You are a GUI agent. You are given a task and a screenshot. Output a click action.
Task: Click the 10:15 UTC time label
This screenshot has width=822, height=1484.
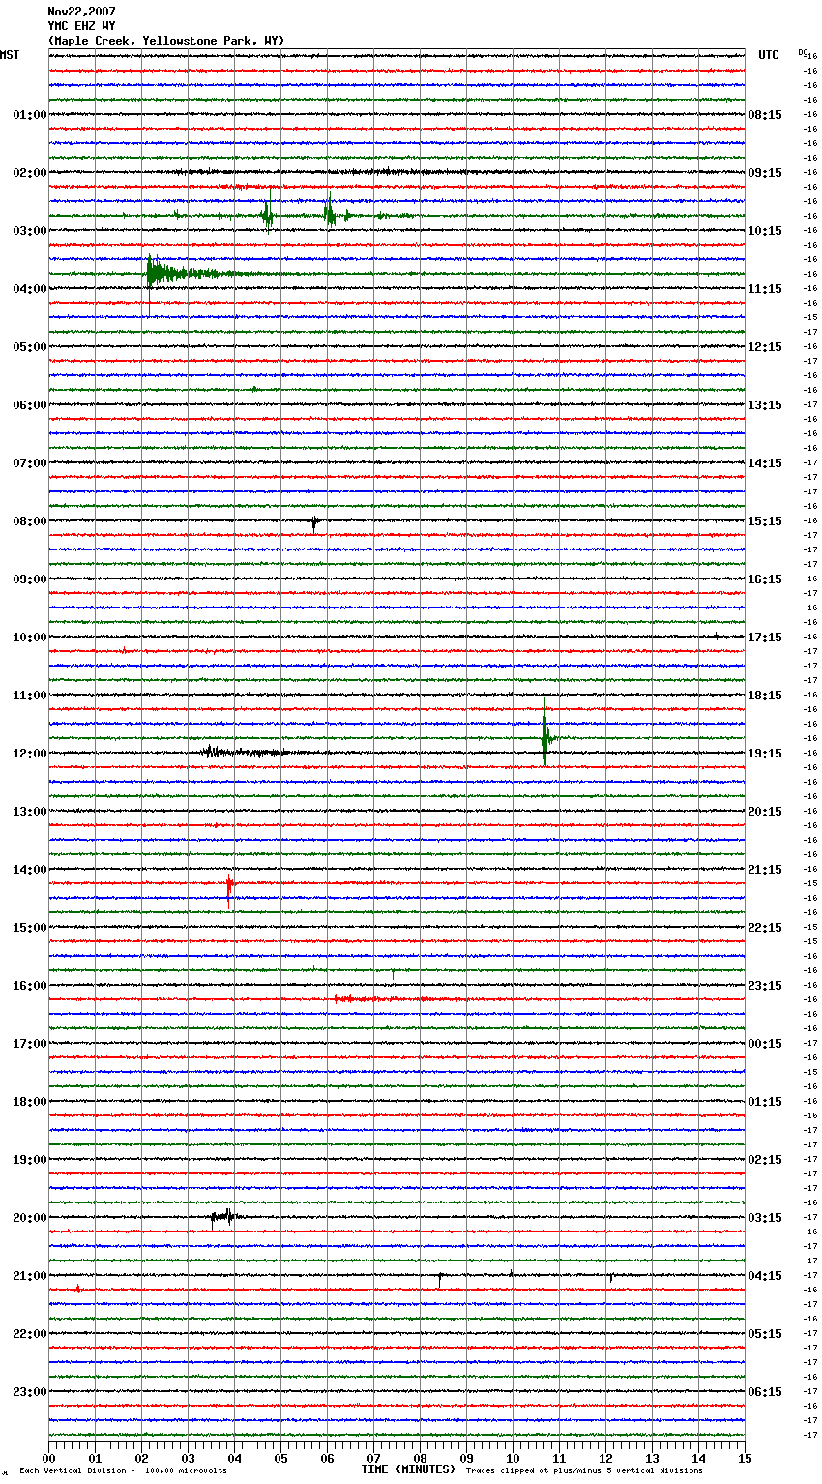pyautogui.click(x=765, y=231)
